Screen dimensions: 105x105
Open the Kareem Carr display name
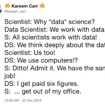tap(25, 6)
